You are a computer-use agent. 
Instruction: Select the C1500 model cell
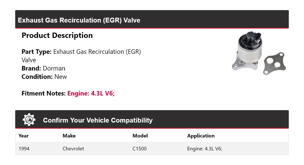click(139, 149)
